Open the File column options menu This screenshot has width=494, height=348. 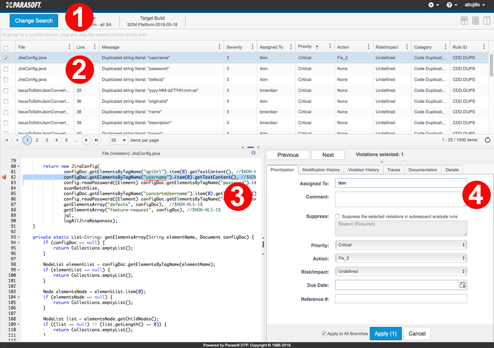coord(69,47)
